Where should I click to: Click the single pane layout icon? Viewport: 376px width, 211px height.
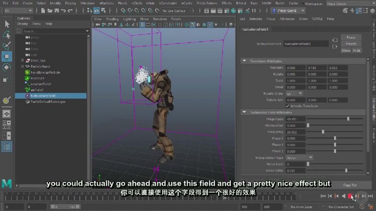coord(7,114)
